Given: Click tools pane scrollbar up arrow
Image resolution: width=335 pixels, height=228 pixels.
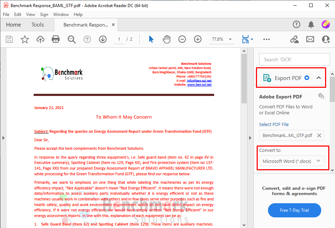Looking at the screenshot, I should [332, 74].
